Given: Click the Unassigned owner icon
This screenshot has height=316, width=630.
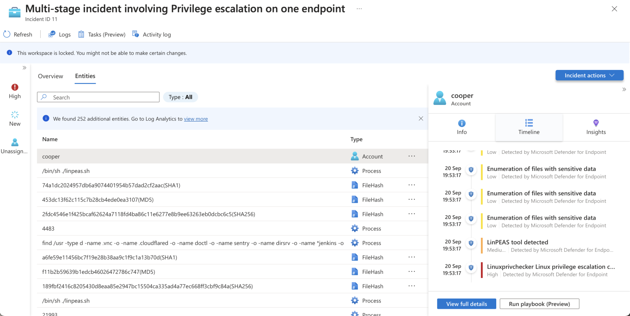Looking at the screenshot, I should (x=15, y=142).
